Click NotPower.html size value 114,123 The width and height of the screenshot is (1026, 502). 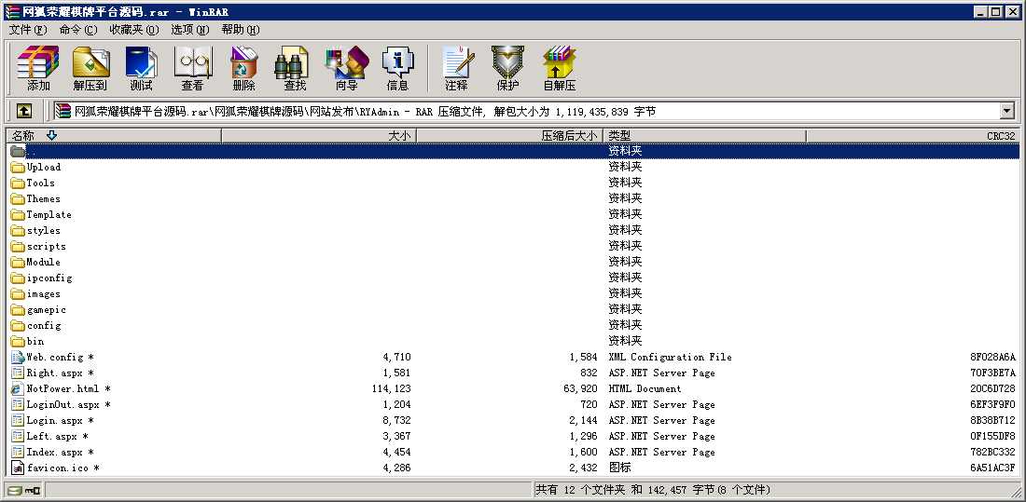pos(391,389)
